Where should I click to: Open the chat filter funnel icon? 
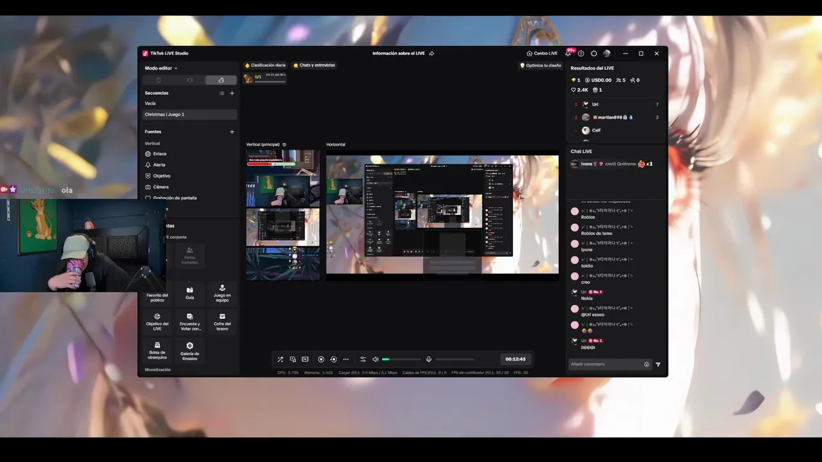[658, 364]
